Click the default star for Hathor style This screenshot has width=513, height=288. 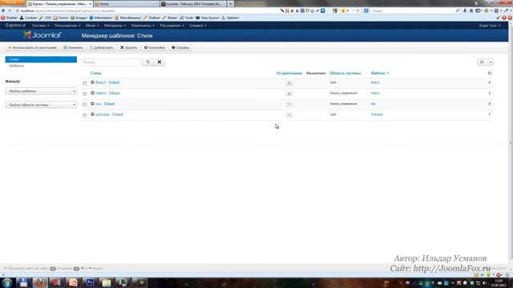click(289, 94)
